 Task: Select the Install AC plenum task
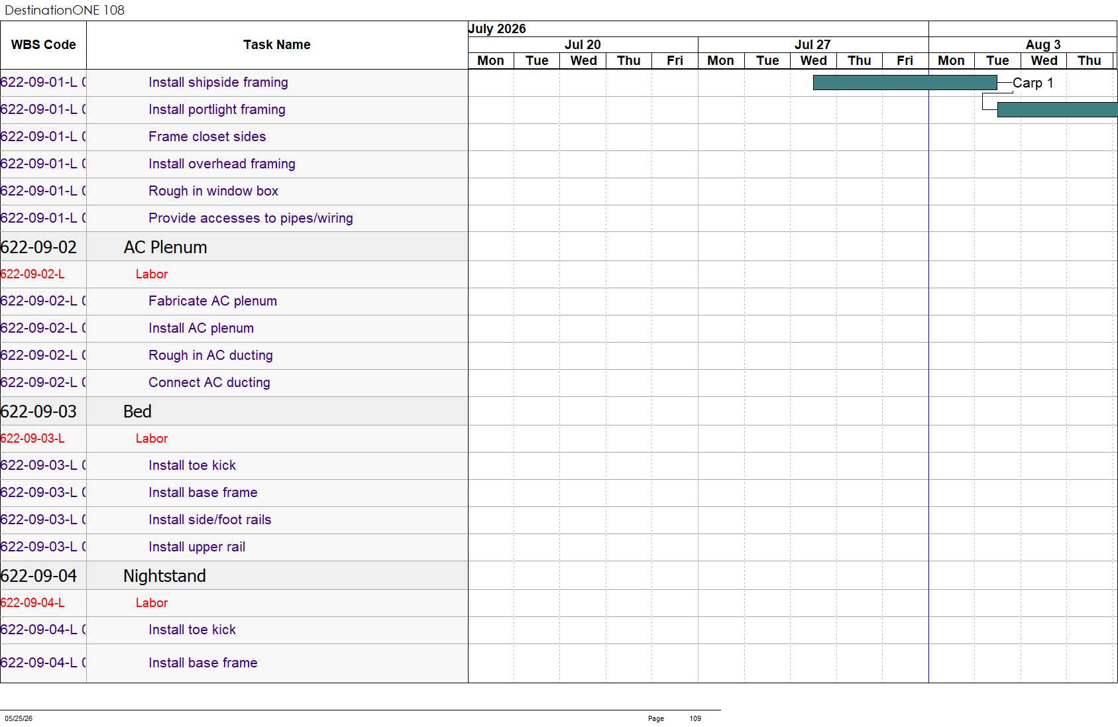[x=201, y=328]
